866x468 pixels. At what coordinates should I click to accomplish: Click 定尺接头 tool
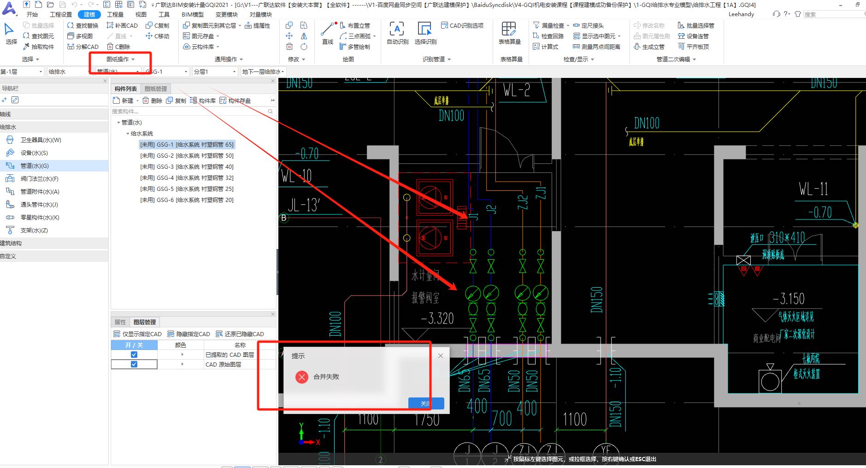(588, 25)
